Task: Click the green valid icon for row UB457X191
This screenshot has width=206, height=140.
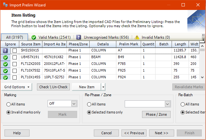Action: [x=5, y=57]
